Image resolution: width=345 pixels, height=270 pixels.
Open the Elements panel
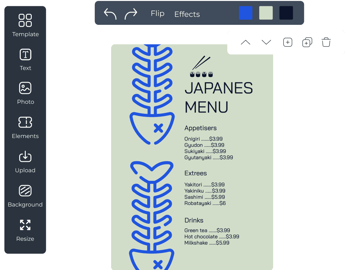(25, 128)
